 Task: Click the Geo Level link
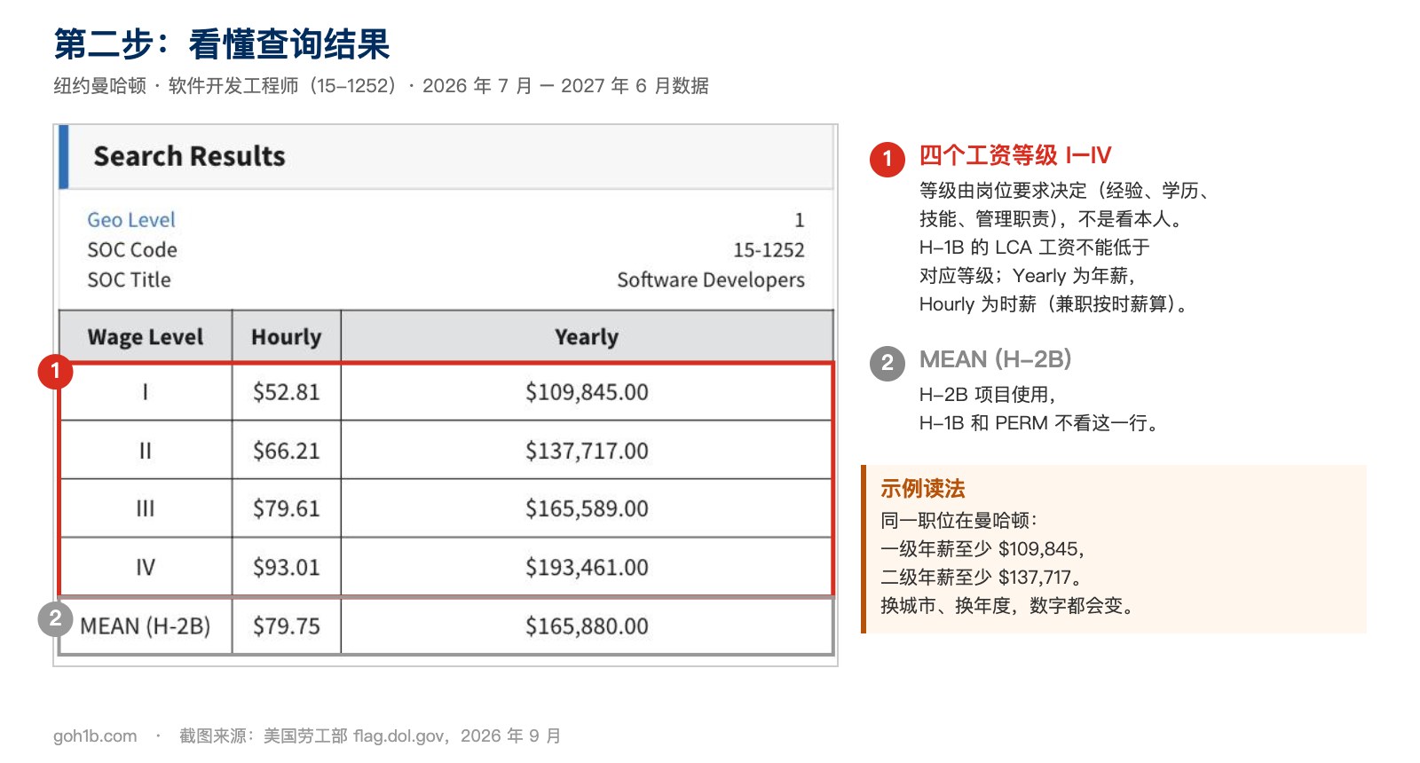pos(131,219)
